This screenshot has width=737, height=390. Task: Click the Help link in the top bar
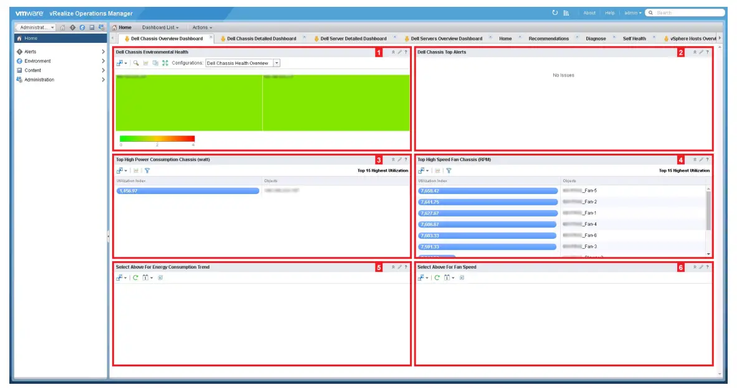(x=609, y=12)
